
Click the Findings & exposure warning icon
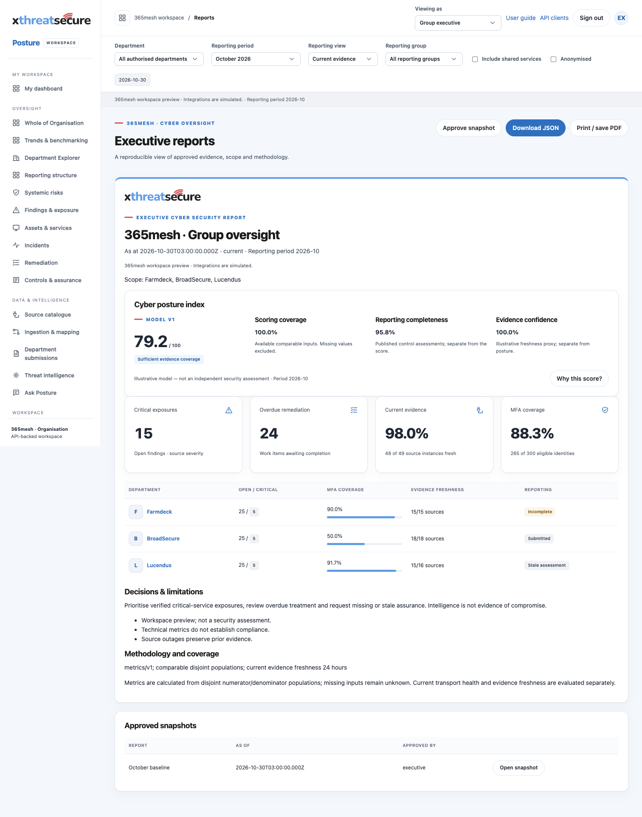point(16,210)
